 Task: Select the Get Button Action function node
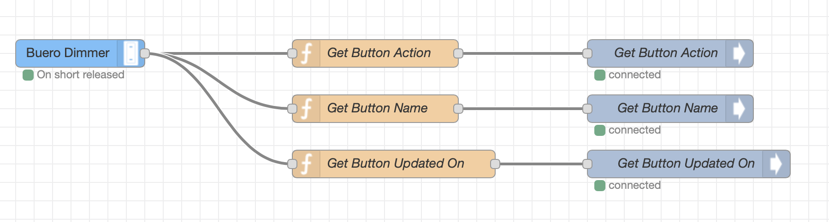[379, 53]
